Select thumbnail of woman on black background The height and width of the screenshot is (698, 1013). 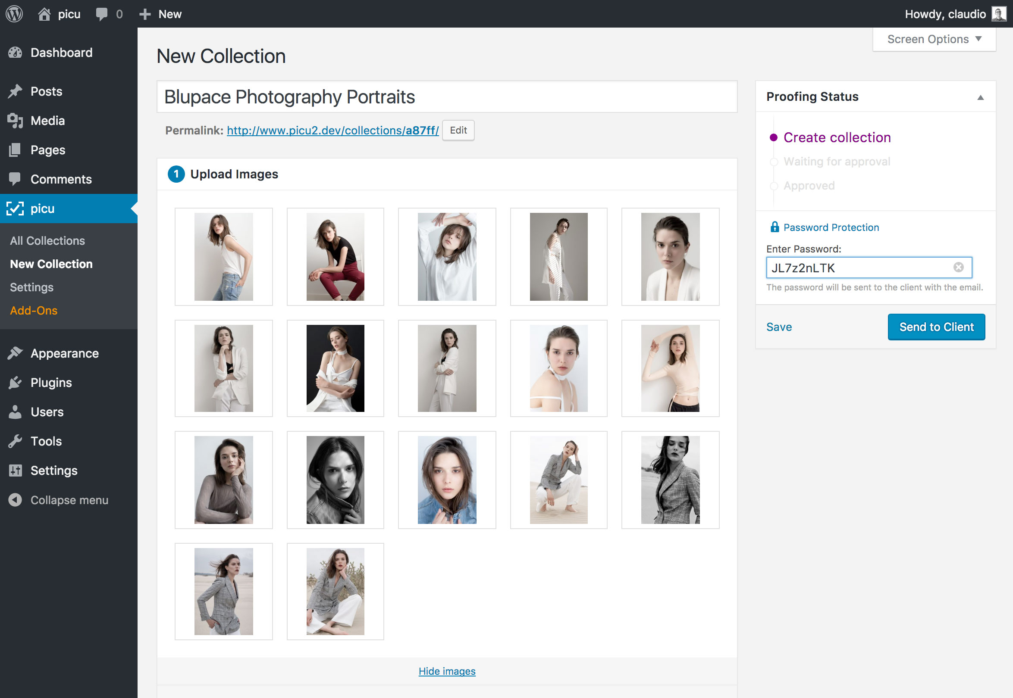point(335,368)
